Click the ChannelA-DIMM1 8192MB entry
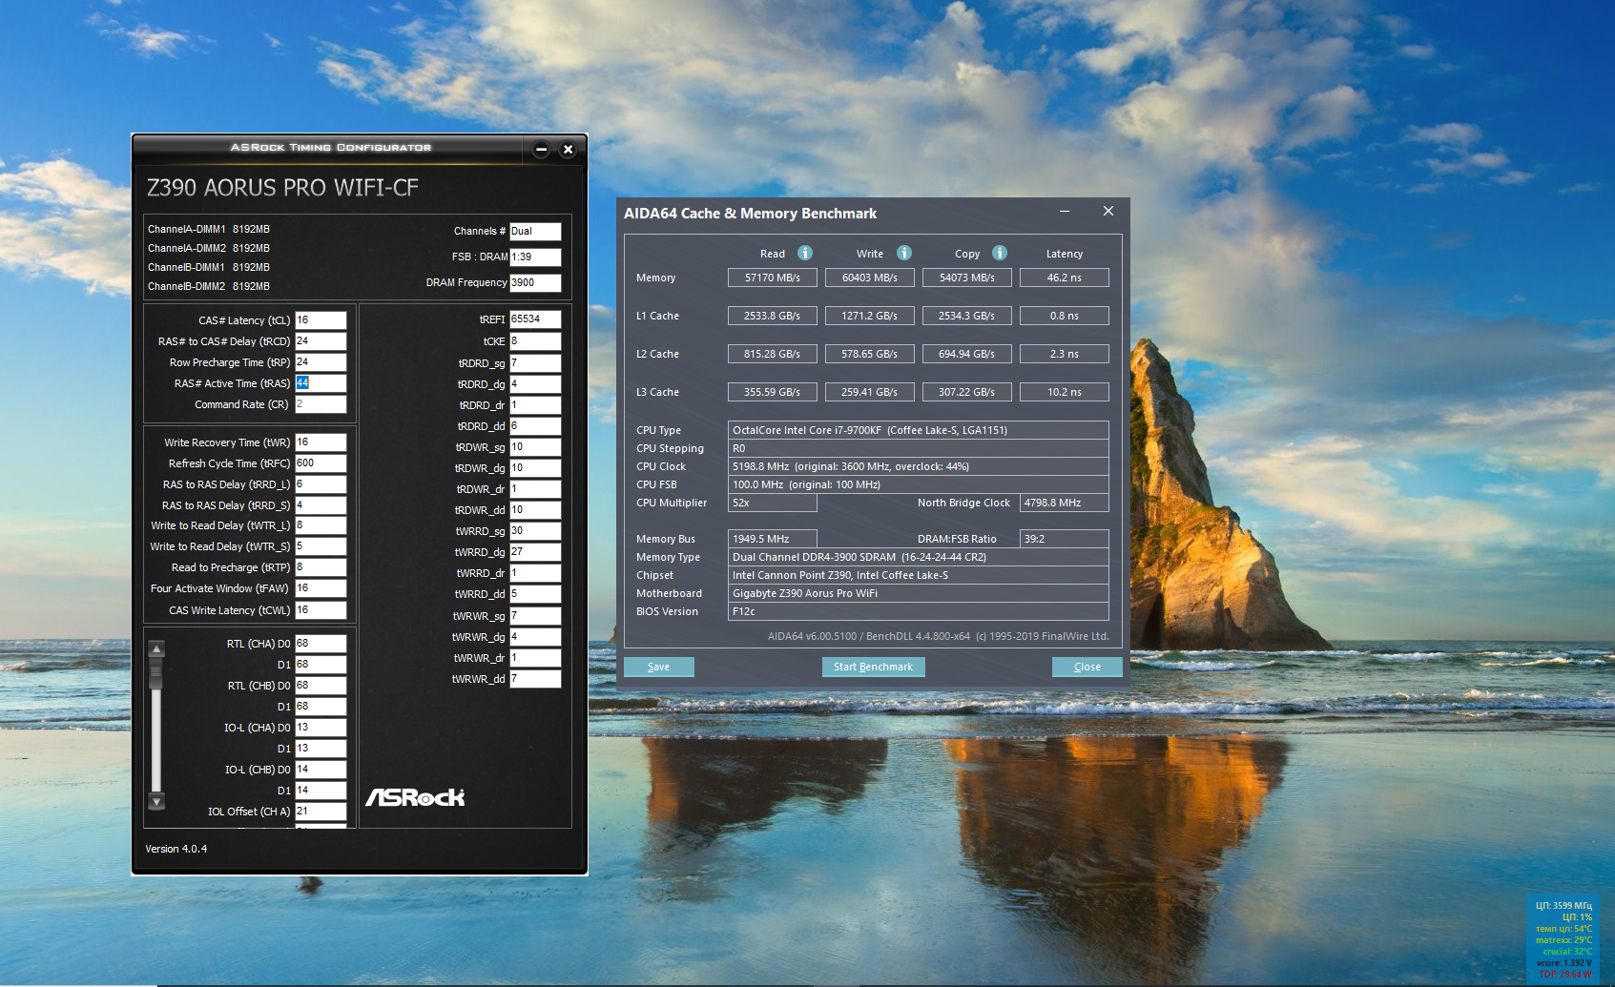This screenshot has width=1615, height=987. [x=209, y=229]
